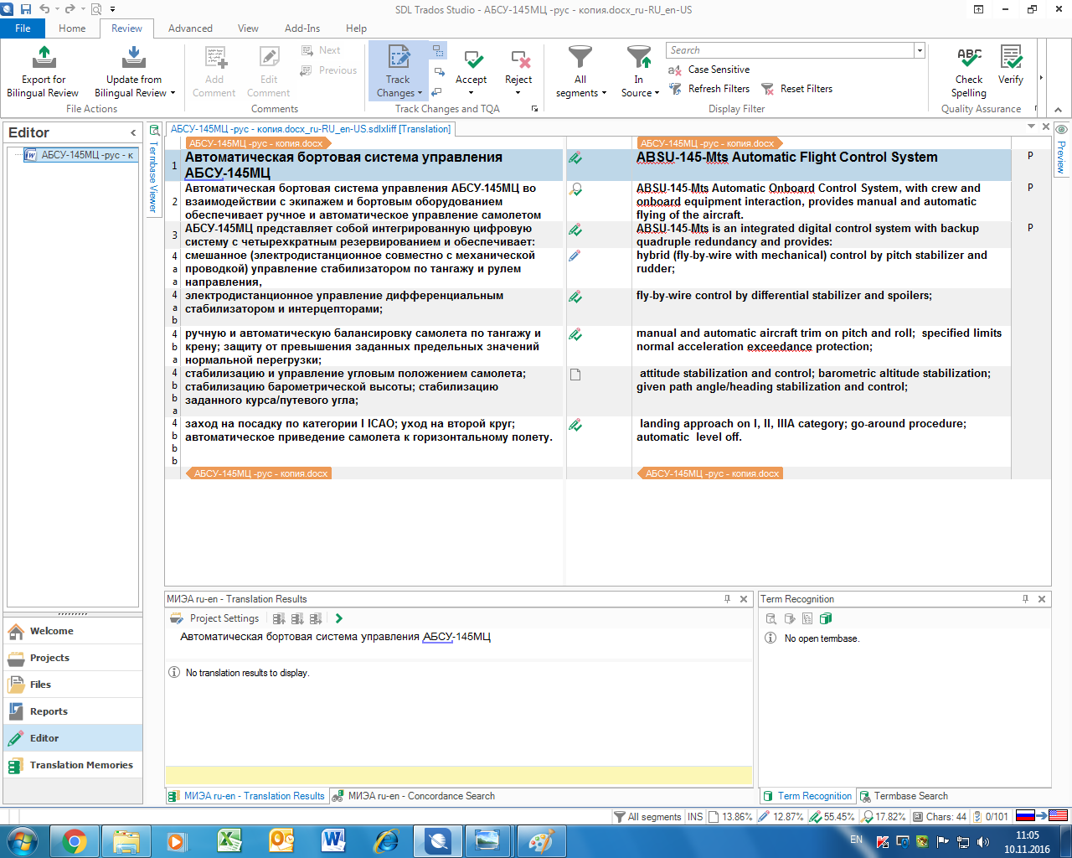The image size is (1072, 858).
Task: Open Google Chrome from the taskbar
Action: click(75, 840)
